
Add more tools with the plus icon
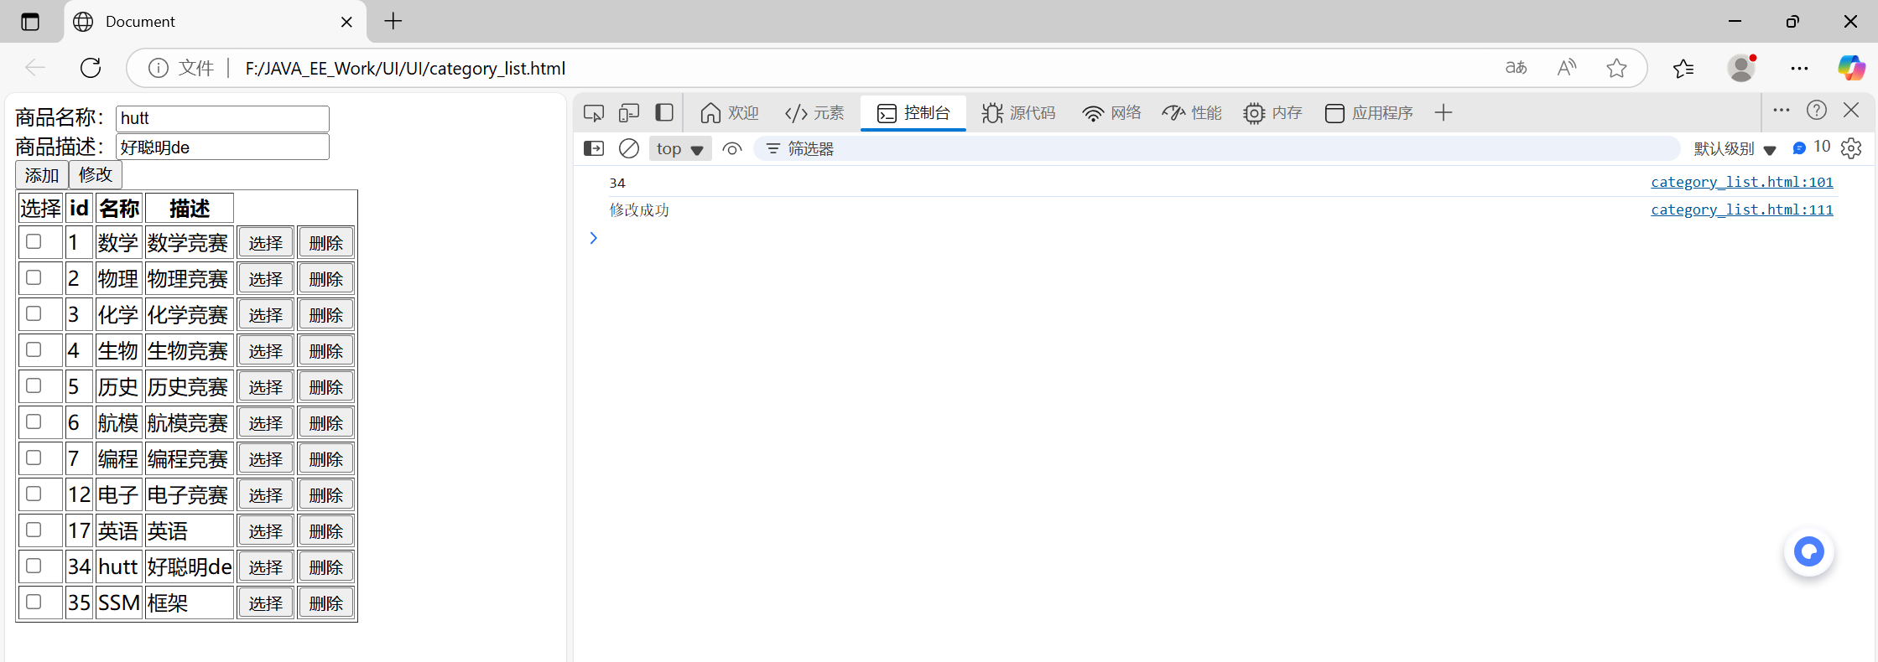tap(1444, 112)
